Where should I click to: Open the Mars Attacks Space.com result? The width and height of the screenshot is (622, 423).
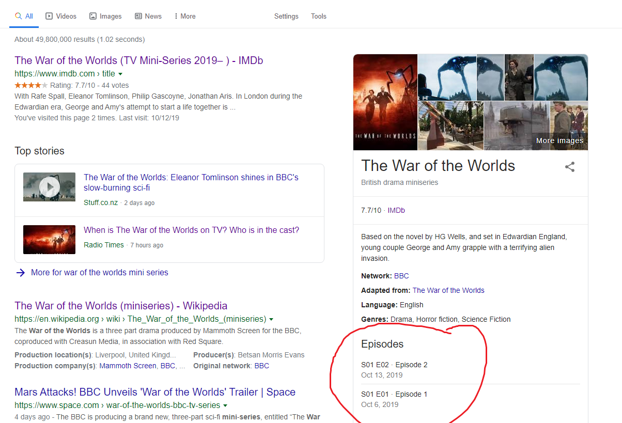pos(155,392)
